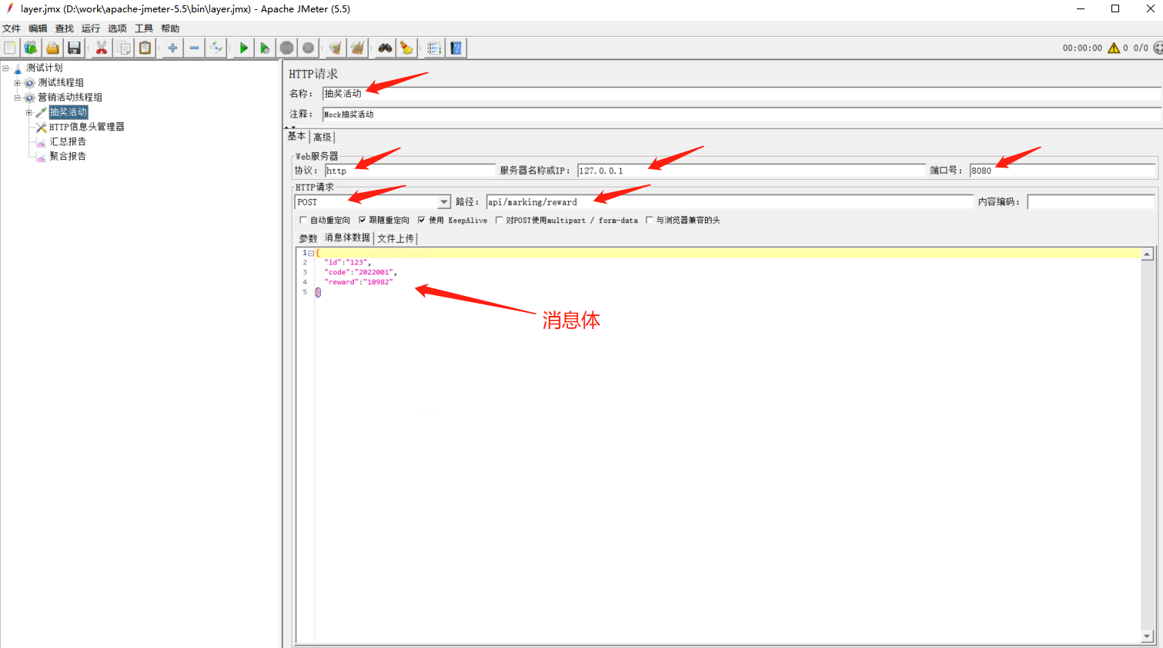Switch to the 文件上传 tab
The image size is (1163, 648).
coord(396,238)
